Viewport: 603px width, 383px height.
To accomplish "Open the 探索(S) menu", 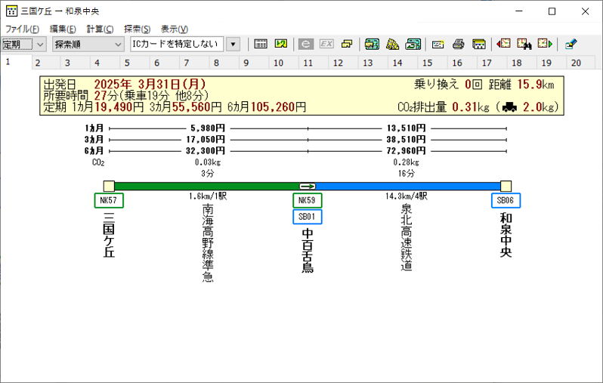I will (138, 29).
